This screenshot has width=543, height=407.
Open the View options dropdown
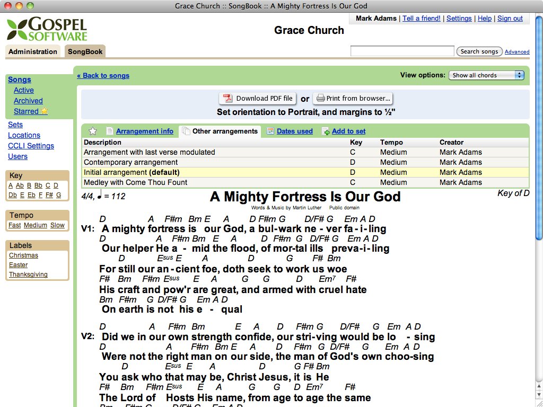coord(486,75)
